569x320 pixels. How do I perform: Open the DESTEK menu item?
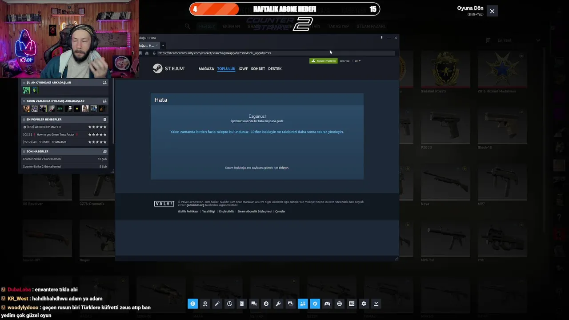(275, 68)
